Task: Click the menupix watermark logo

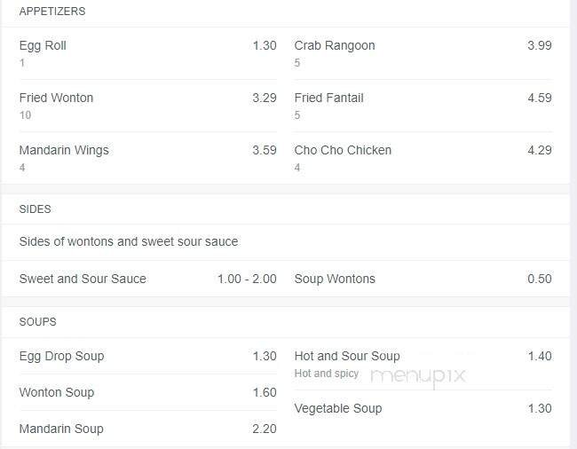Action: 417,376
